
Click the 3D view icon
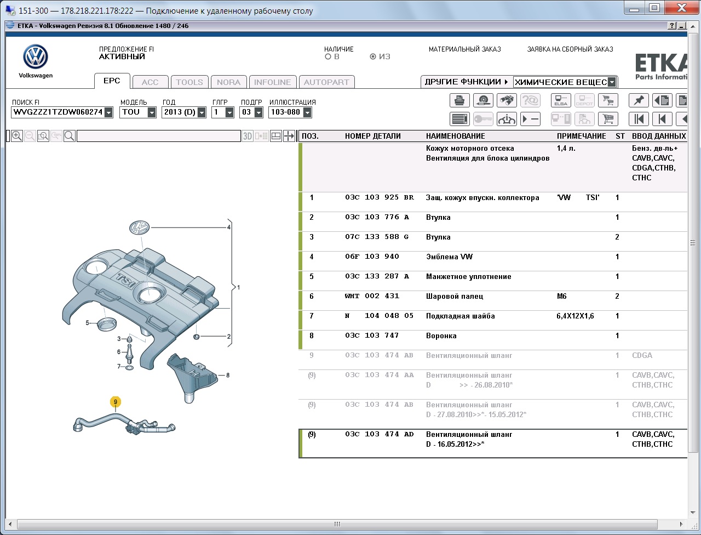click(248, 136)
